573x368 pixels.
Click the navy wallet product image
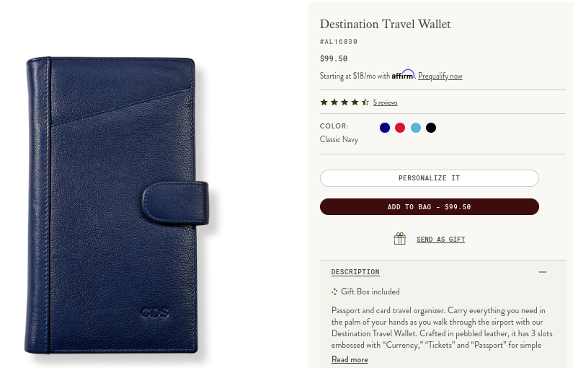(117, 206)
